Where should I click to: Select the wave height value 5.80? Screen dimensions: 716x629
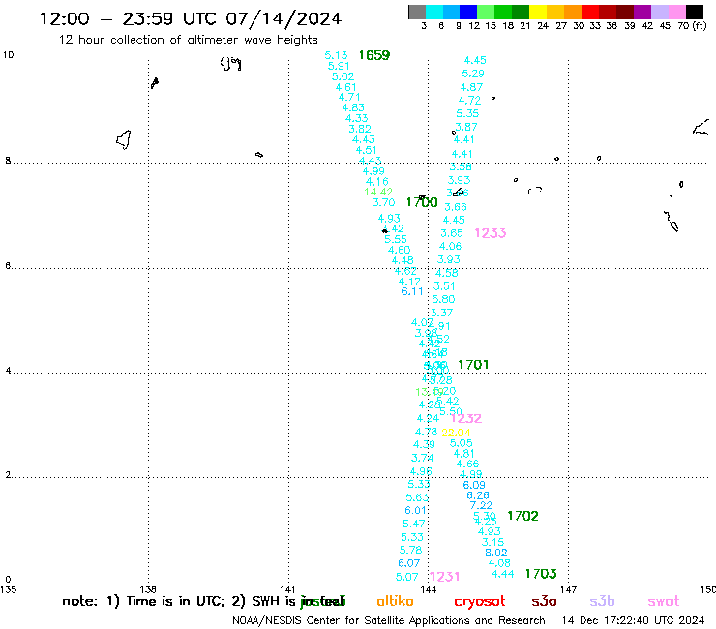click(443, 299)
